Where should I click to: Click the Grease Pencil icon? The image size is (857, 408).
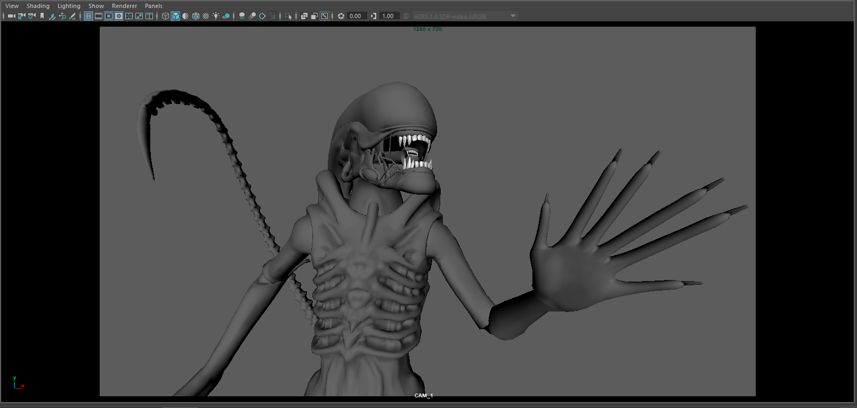(x=72, y=16)
